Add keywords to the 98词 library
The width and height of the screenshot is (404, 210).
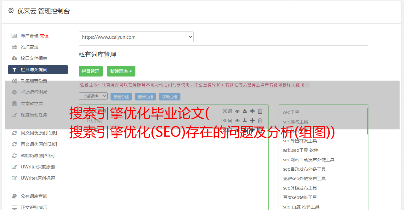pyautogui.click(x=252, y=111)
